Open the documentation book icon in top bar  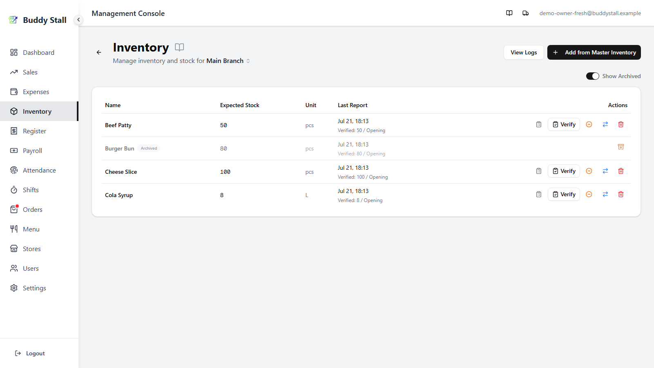(x=509, y=13)
